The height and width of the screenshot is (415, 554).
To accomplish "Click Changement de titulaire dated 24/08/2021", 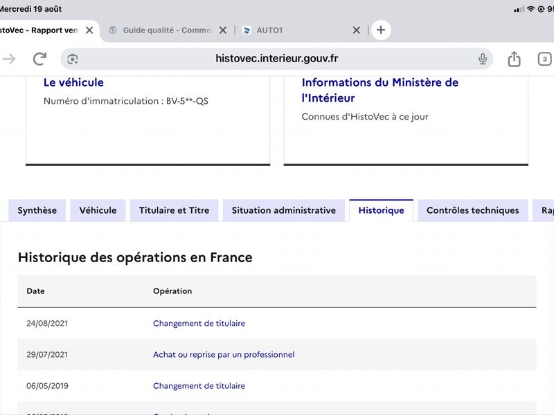I will (x=199, y=323).
